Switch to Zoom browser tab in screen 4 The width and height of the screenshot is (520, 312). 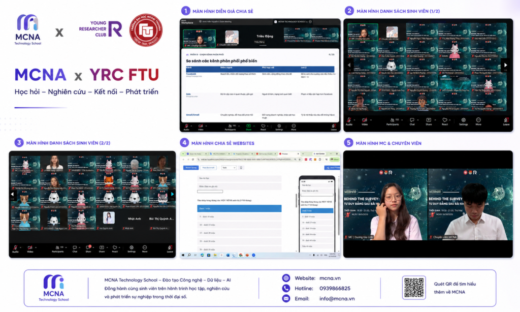point(196,154)
